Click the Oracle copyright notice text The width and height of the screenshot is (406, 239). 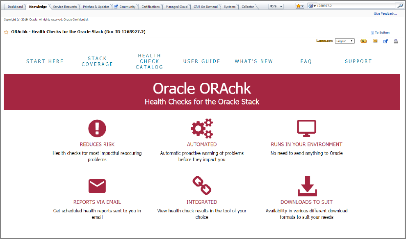pos(46,19)
